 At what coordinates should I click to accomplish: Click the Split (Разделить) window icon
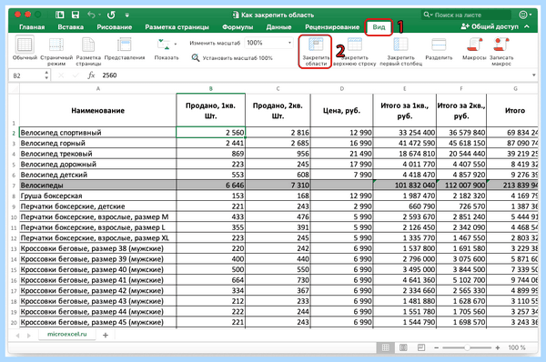[439, 45]
